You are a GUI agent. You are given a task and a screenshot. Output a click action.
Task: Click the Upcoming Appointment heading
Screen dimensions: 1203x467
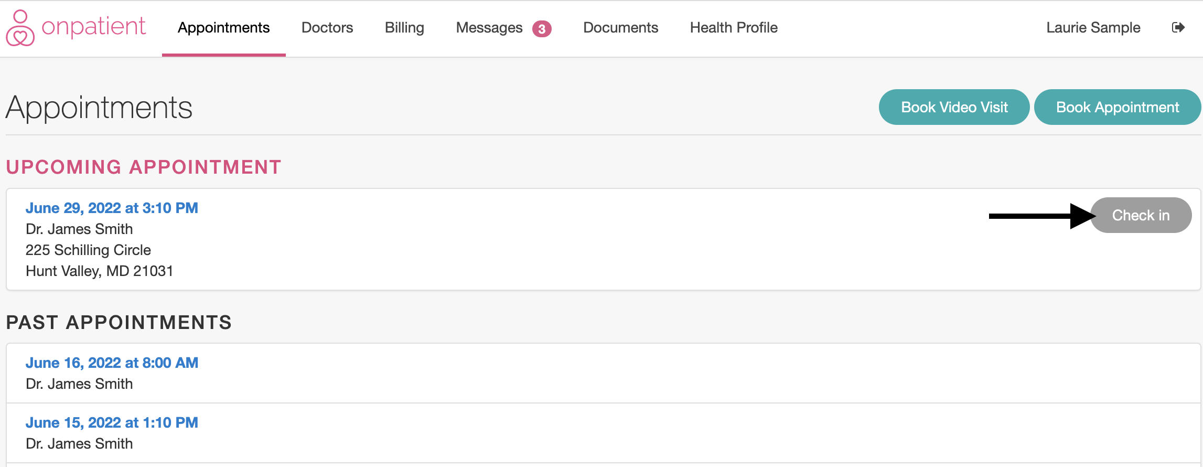click(x=144, y=167)
